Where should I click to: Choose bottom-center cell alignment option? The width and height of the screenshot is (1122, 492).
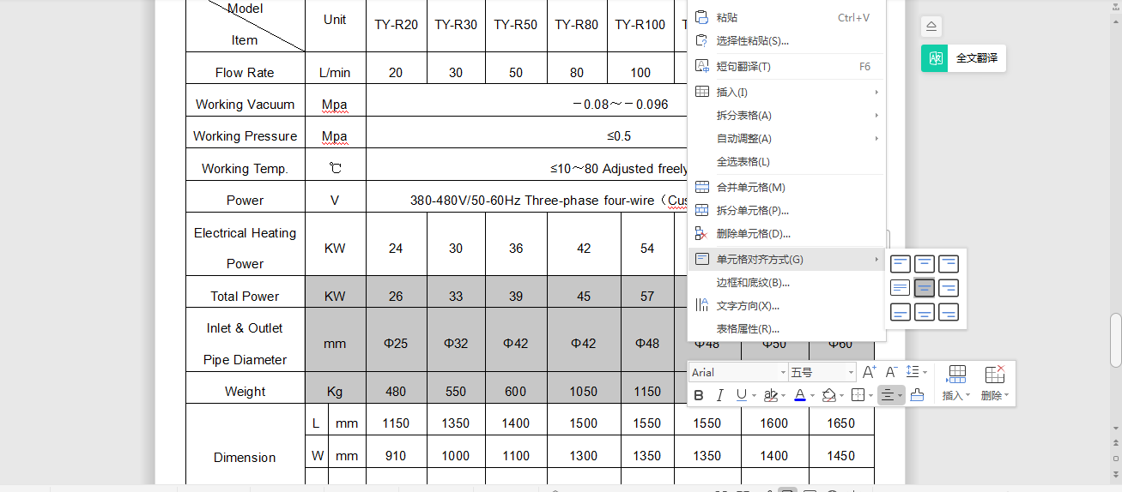[x=925, y=312]
